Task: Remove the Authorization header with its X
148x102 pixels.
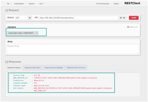Action: pos(36,33)
